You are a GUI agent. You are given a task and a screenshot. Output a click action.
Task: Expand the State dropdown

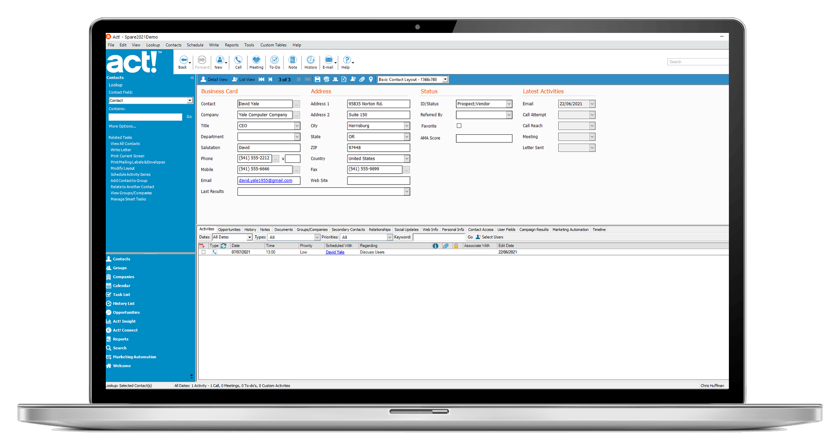click(407, 137)
